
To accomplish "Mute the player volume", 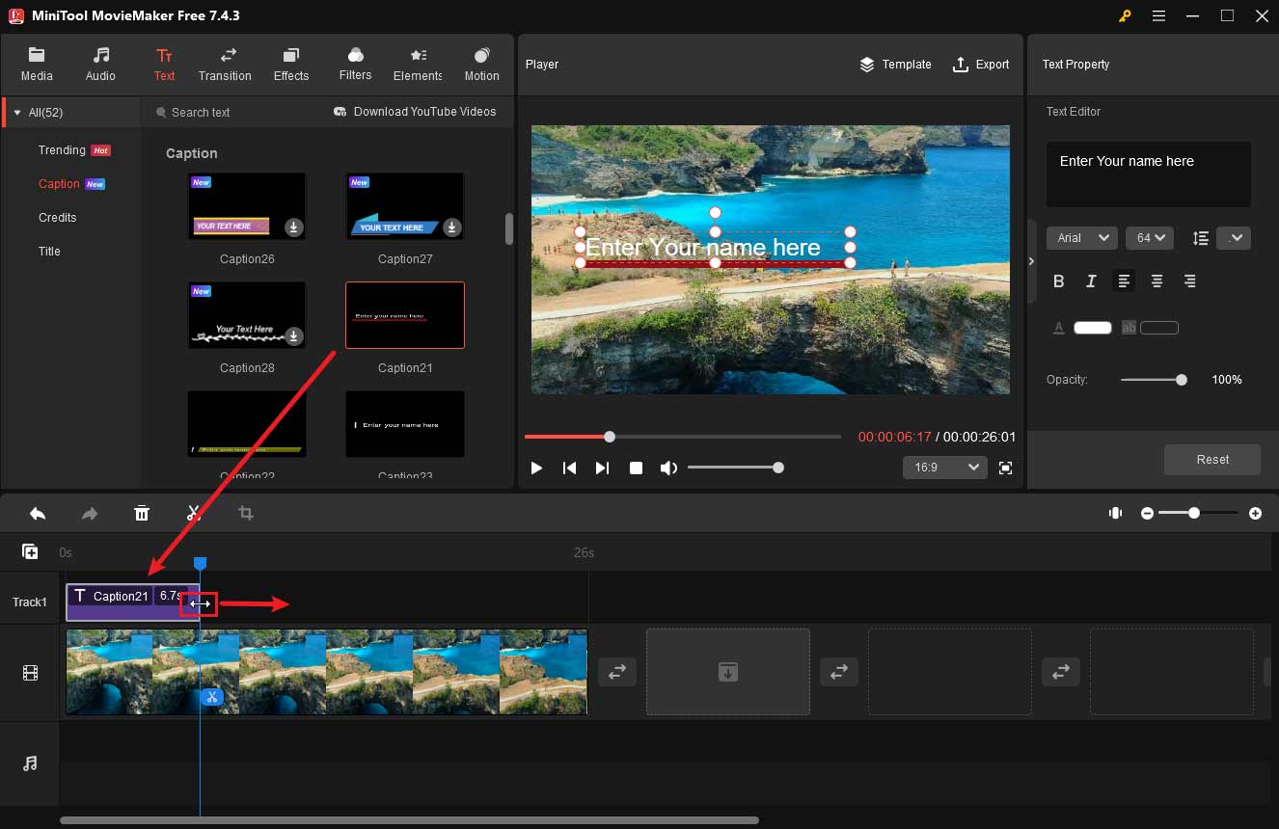I will click(668, 468).
